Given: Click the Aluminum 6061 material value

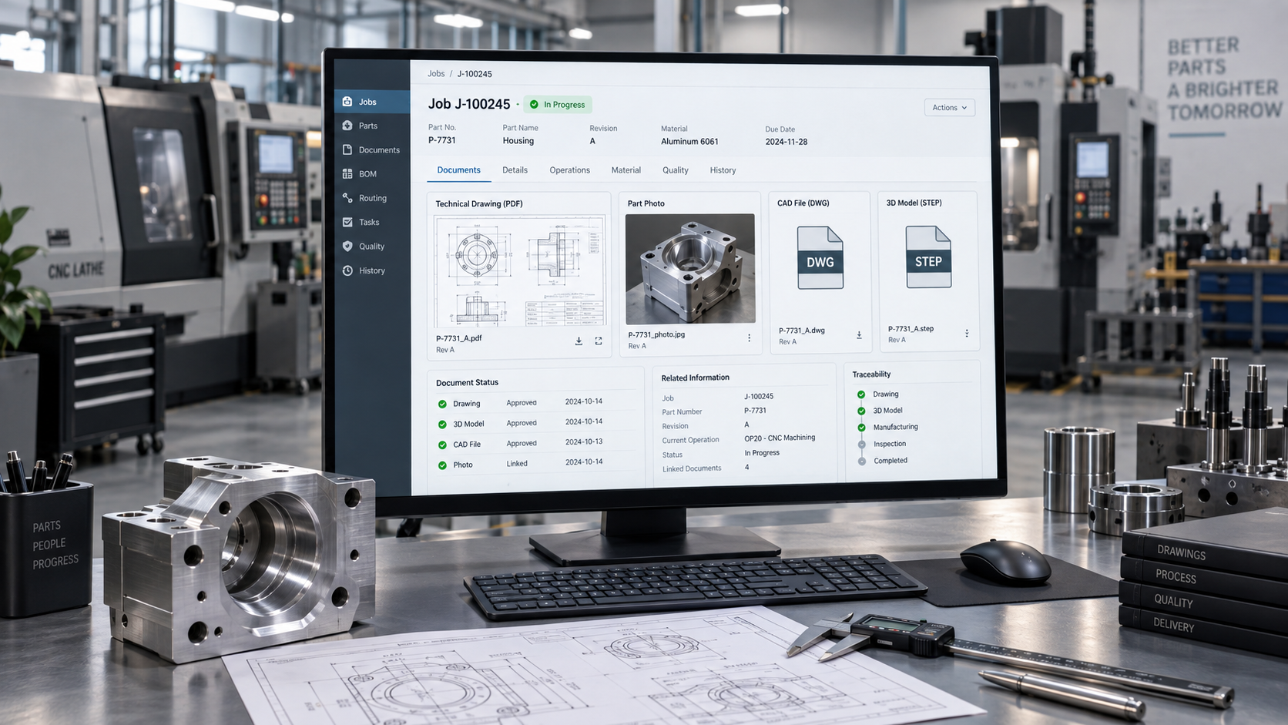Looking at the screenshot, I should tap(689, 142).
